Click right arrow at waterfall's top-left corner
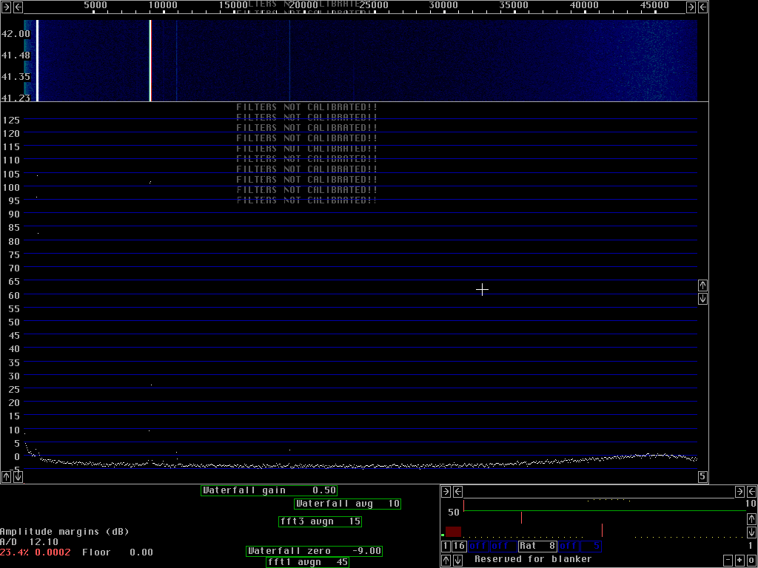 (6, 7)
